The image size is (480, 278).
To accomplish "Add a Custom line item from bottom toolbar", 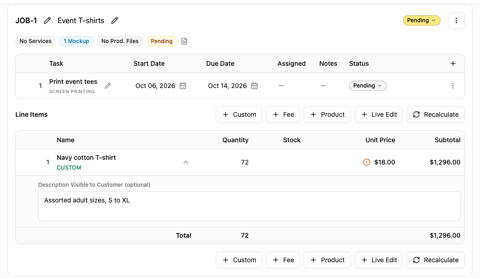I will click(x=239, y=260).
